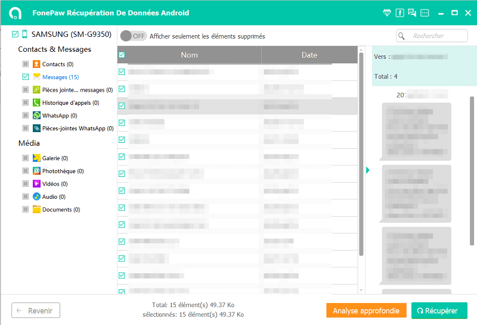Click the WhatsApp green icon
Viewport: 477px width, 325px height.
pos(36,115)
